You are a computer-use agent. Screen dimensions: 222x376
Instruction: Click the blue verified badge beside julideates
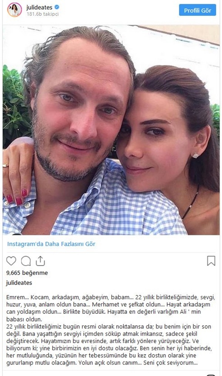point(57,7)
